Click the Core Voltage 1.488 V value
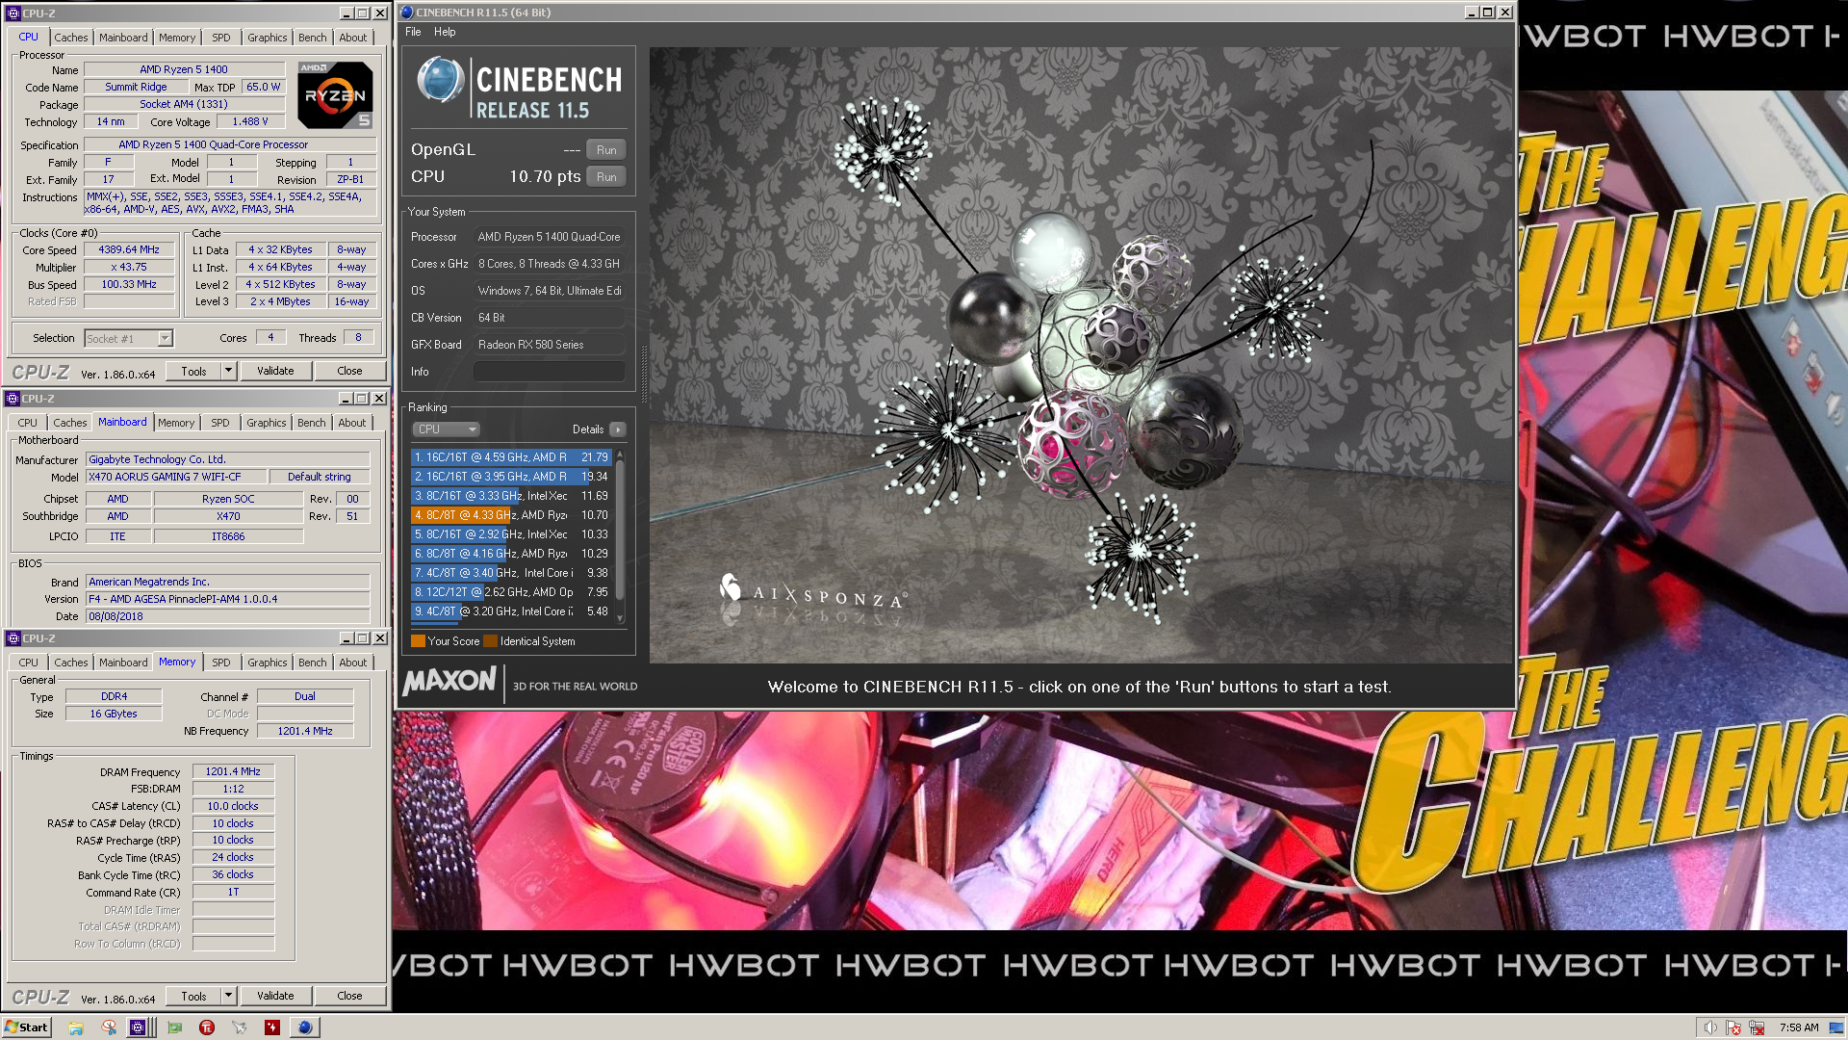Viewport: 1848px width, 1040px height. click(249, 121)
